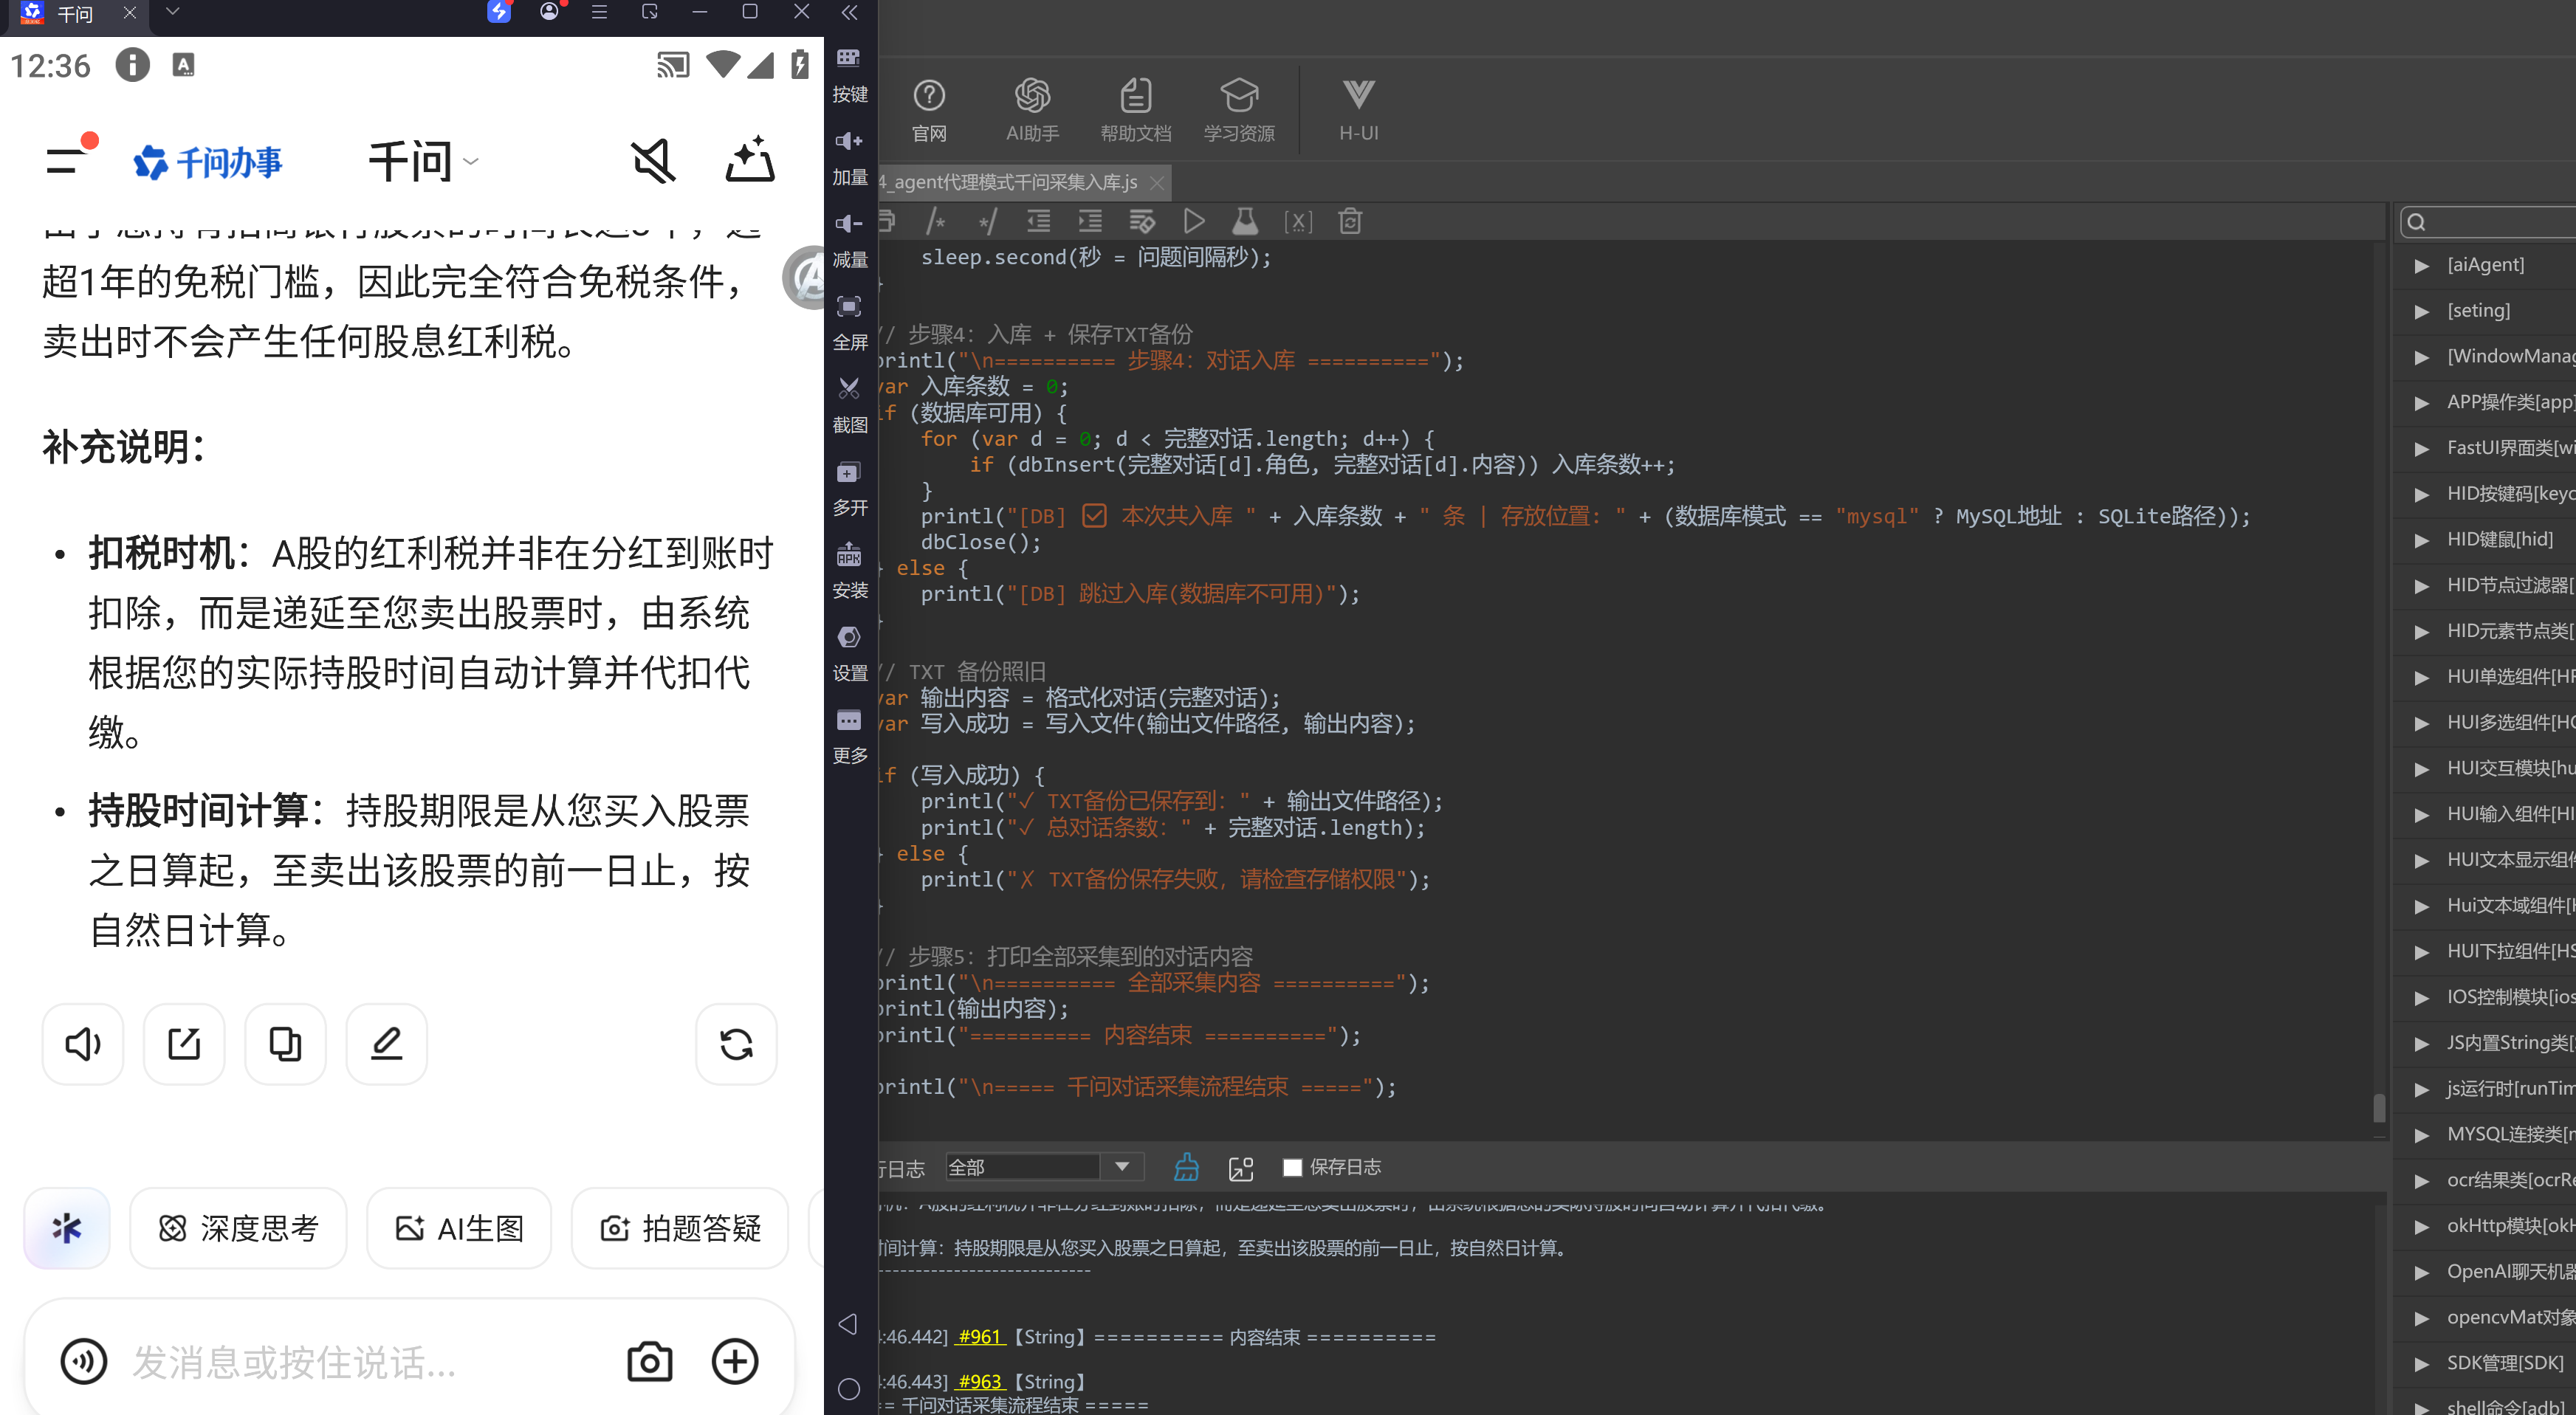
Task: Click the H-UI toolbar icon
Action: coord(1358,110)
